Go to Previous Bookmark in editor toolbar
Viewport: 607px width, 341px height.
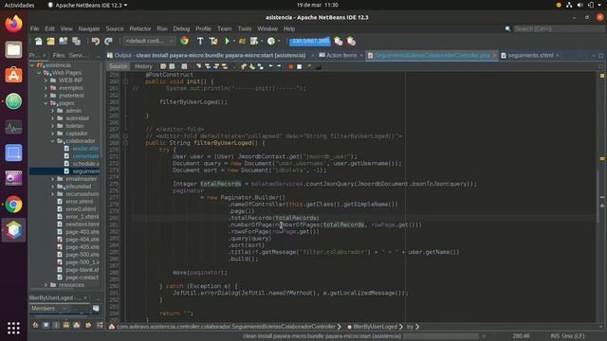coord(244,66)
